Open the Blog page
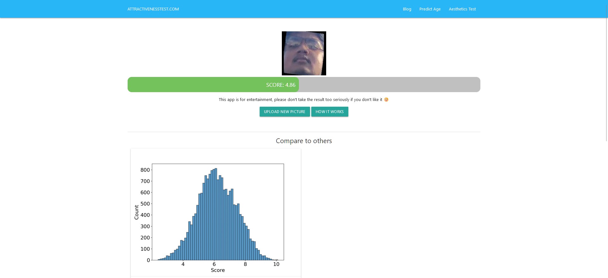 click(x=407, y=9)
